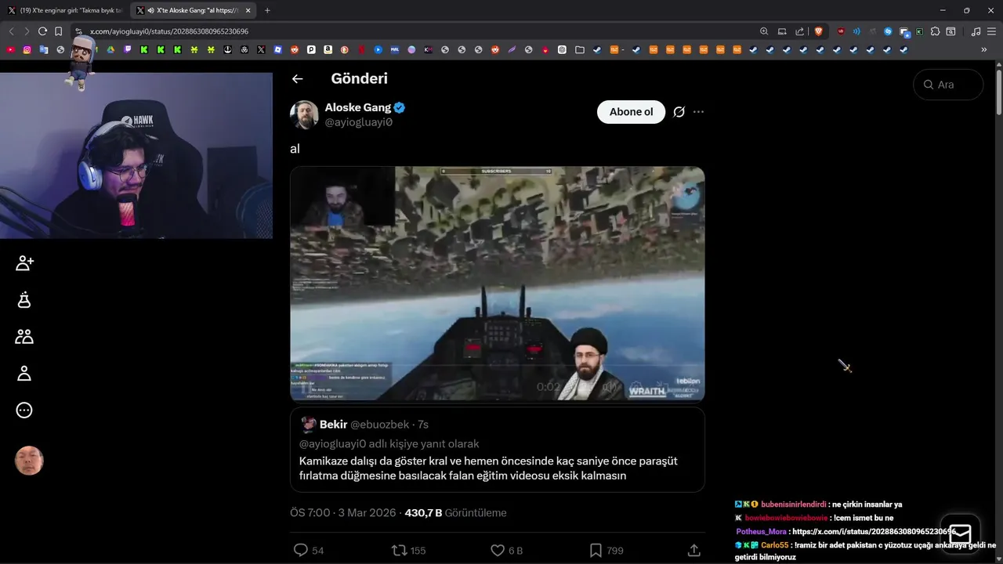
Task: Open a new browser tab
Action: click(x=267, y=10)
